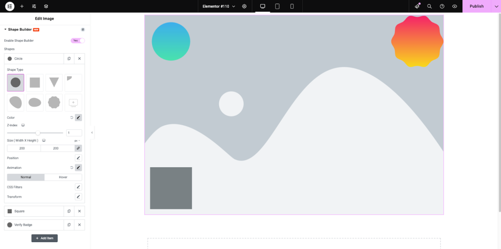Open the size unit px dropdown
This screenshot has height=249, width=501.
[77, 140]
